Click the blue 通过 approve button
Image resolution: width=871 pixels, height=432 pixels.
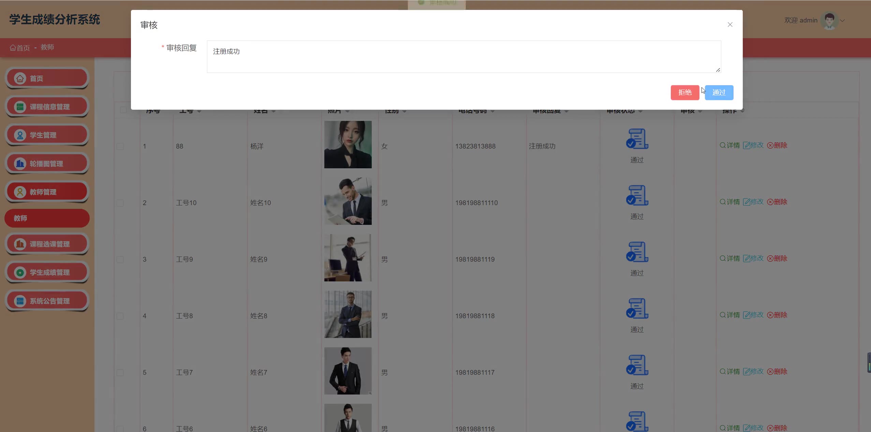pyautogui.click(x=719, y=92)
